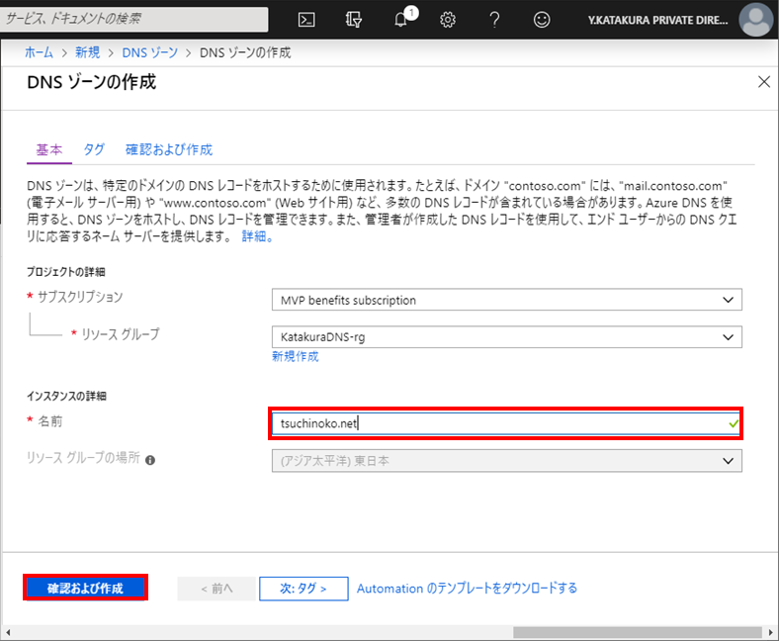Image resolution: width=779 pixels, height=641 pixels.
Task: Expand the リソース グループの場所 dropdown
Action: [507, 461]
